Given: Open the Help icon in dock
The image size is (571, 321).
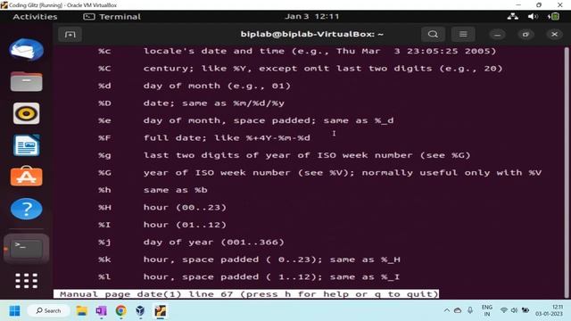Looking at the screenshot, I should point(26,209).
